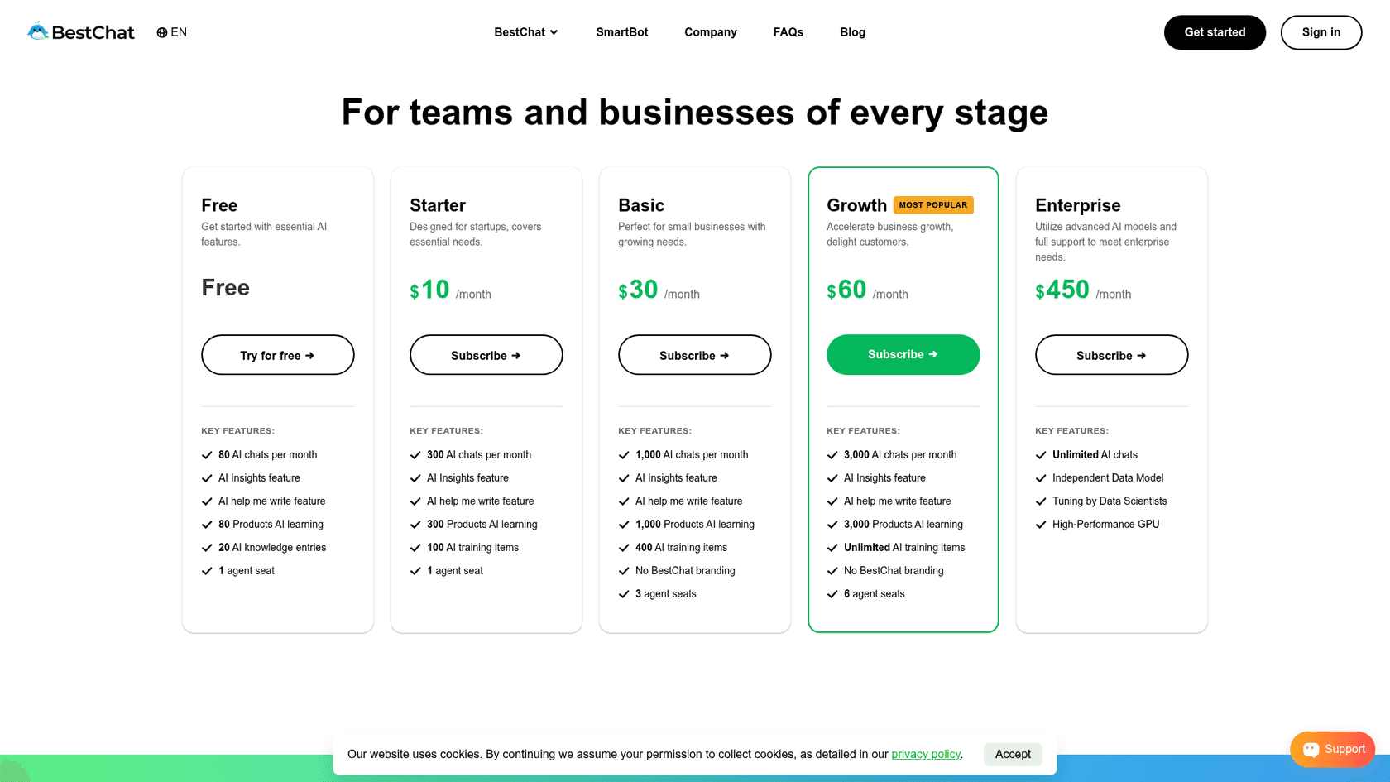Click the Sign in button

pyautogui.click(x=1321, y=32)
